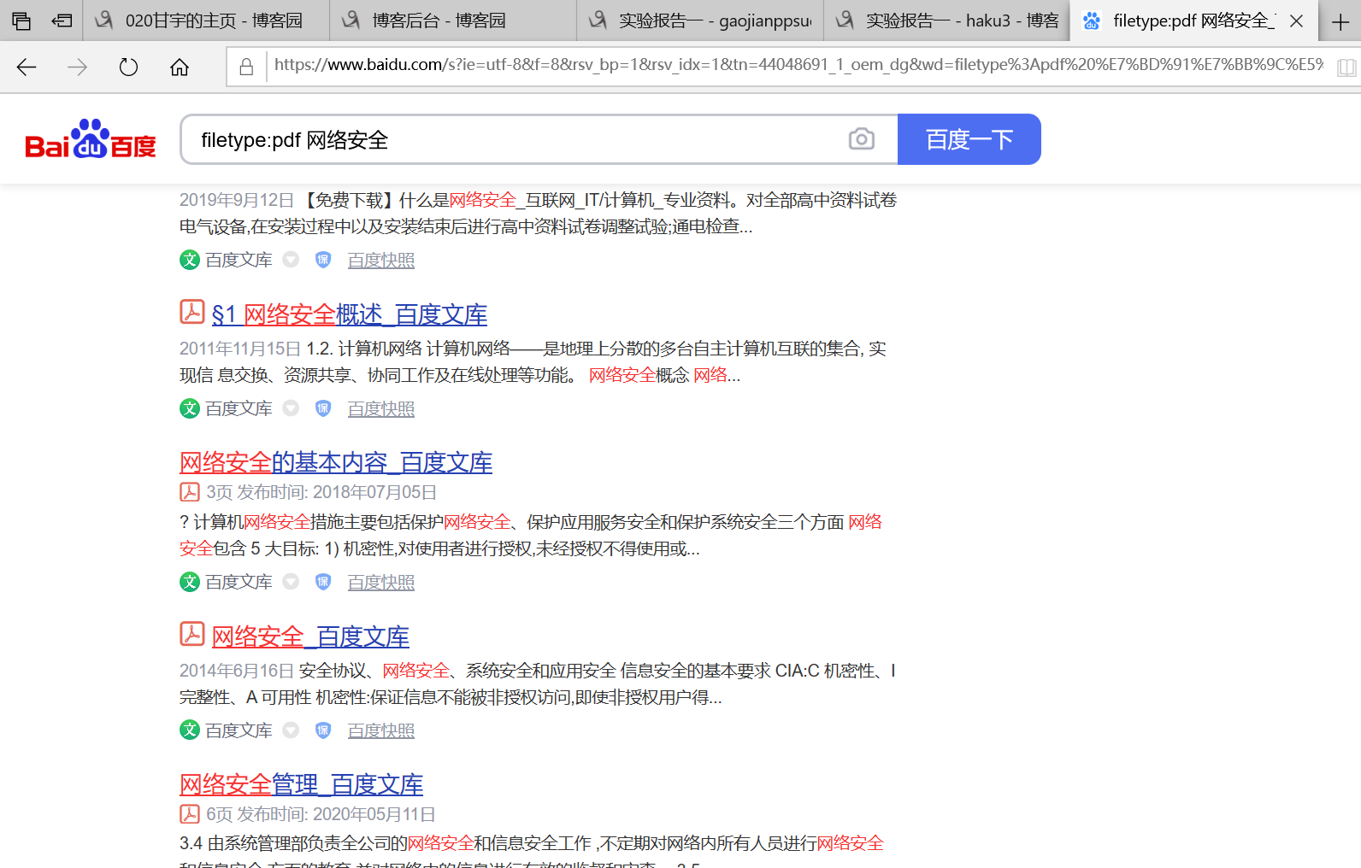Click 百度文库 source under the 2014年6月16日 result
The height and width of the screenshot is (868, 1361).
239,731
